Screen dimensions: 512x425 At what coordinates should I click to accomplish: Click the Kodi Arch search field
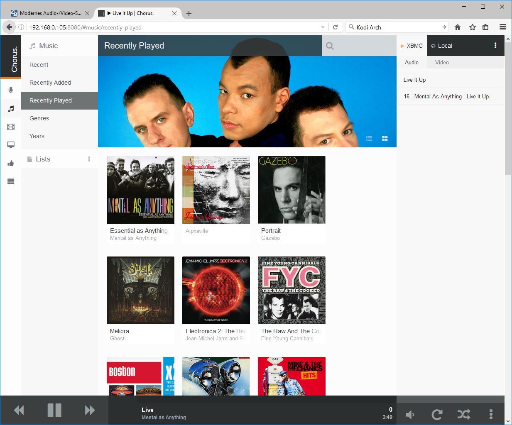(398, 27)
